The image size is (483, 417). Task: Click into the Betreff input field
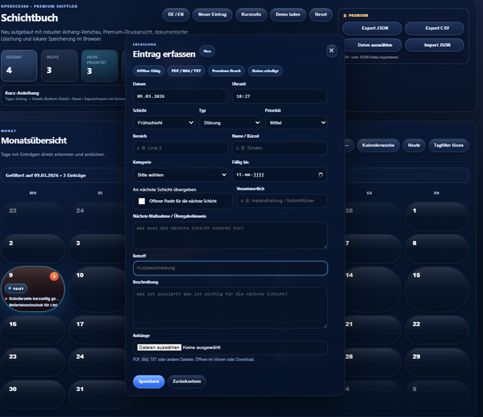pyautogui.click(x=230, y=268)
